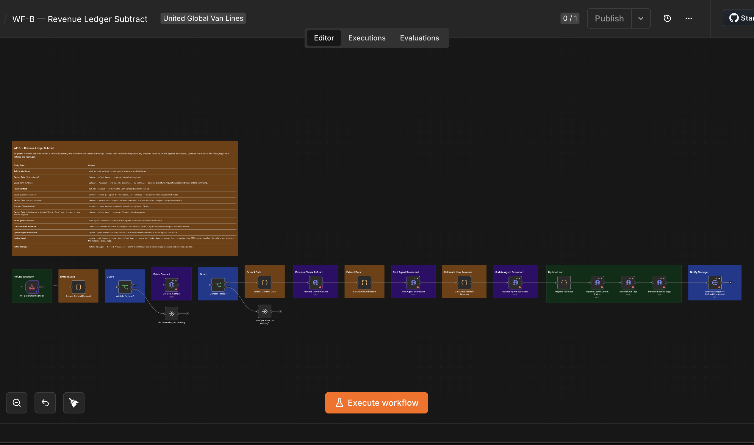754x445 pixels.
Task: Select the large overview sticky note
Action: click(x=125, y=198)
